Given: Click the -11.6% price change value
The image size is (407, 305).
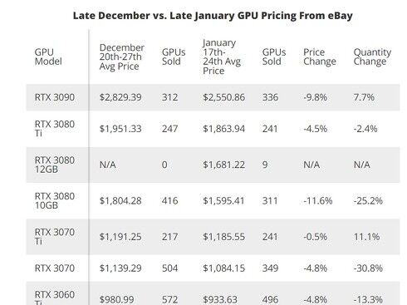Looking at the screenshot, I should pos(318,200).
